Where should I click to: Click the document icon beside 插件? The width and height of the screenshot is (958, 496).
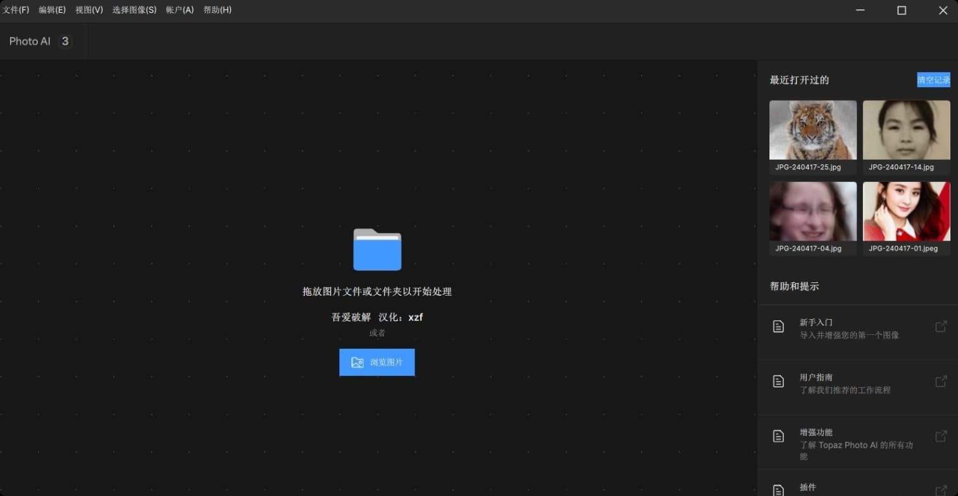pyautogui.click(x=778, y=490)
